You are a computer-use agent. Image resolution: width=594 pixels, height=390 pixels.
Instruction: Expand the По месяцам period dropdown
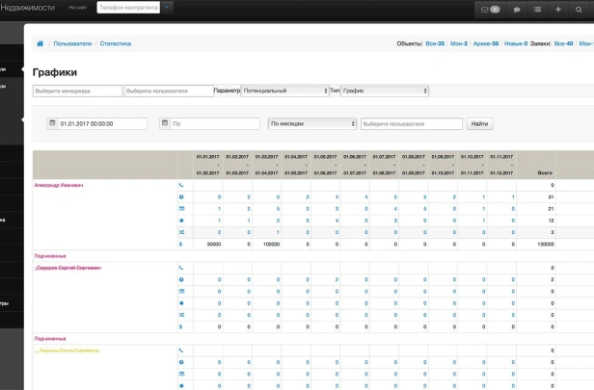pyautogui.click(x=312, y=123)
